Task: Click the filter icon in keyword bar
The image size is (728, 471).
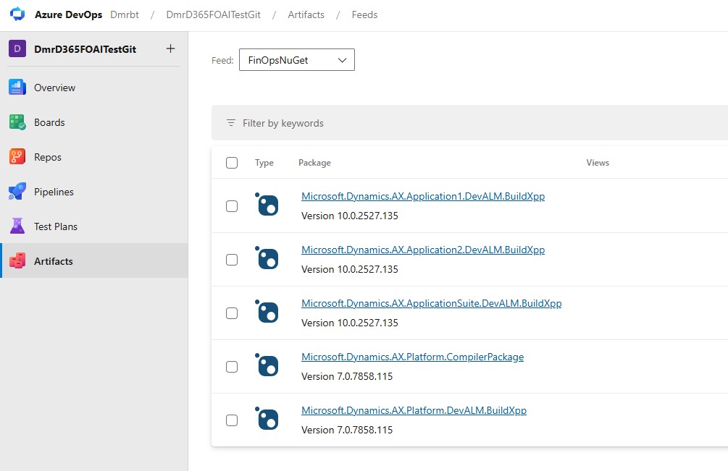Action: click(231, 123)
